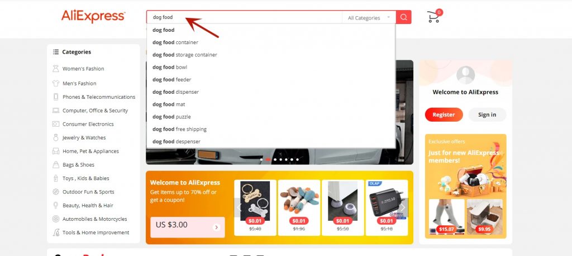
Task: Click the Bags & Shoes bag icon
Action: coord(55,165)
